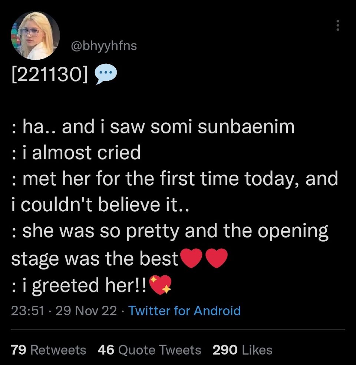Open the three-dot more options menu
The image size is (356, 365).
337,25
